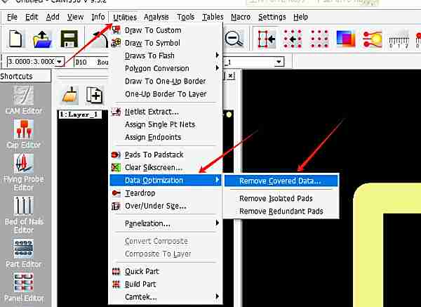Open the Info menu

(98, 17)
